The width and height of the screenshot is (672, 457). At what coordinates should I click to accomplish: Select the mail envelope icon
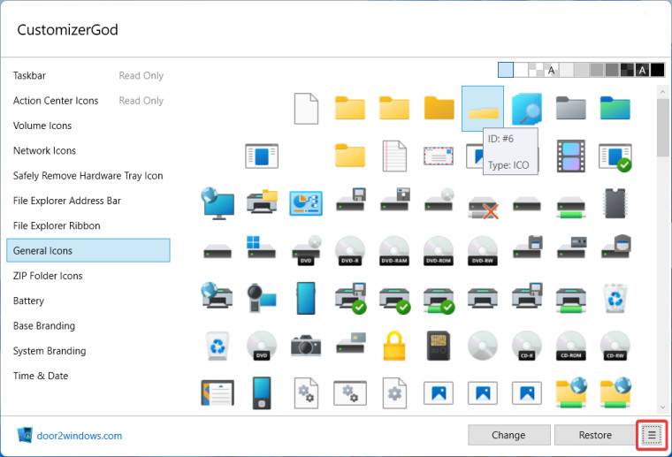coord(439,156)
